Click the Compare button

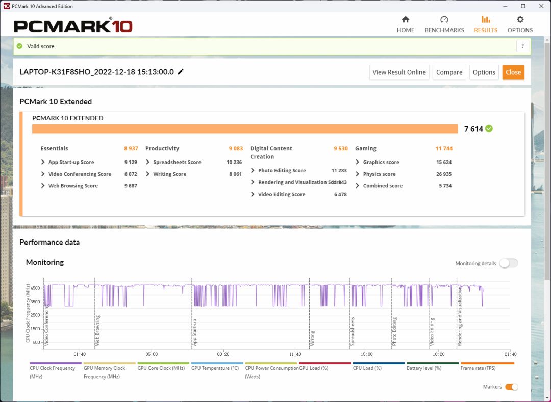point(449,72)
